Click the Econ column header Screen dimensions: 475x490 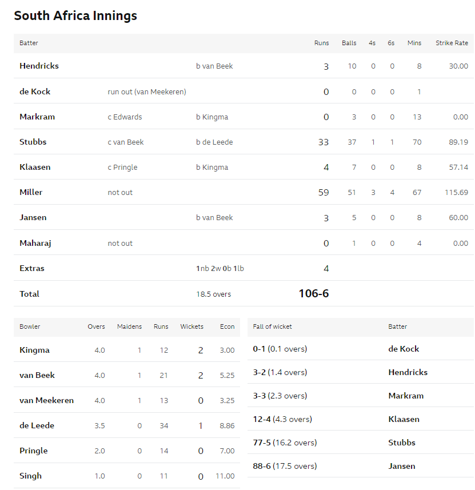coord(227,326)
